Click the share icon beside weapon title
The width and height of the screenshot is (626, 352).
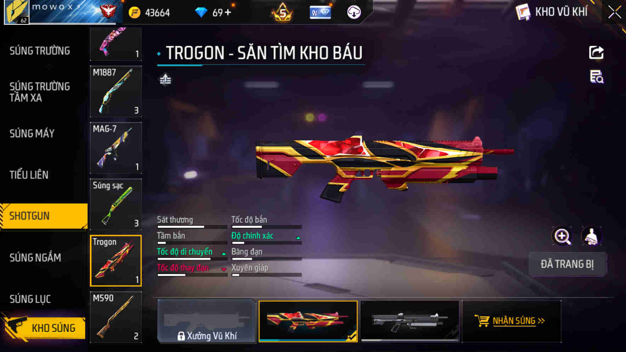point(596,52)
